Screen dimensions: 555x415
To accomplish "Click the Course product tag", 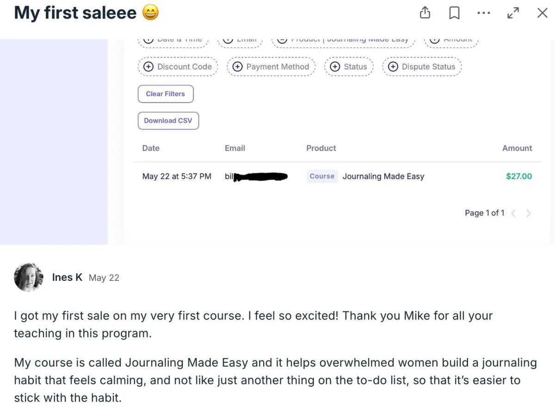I will click(322, 176).
